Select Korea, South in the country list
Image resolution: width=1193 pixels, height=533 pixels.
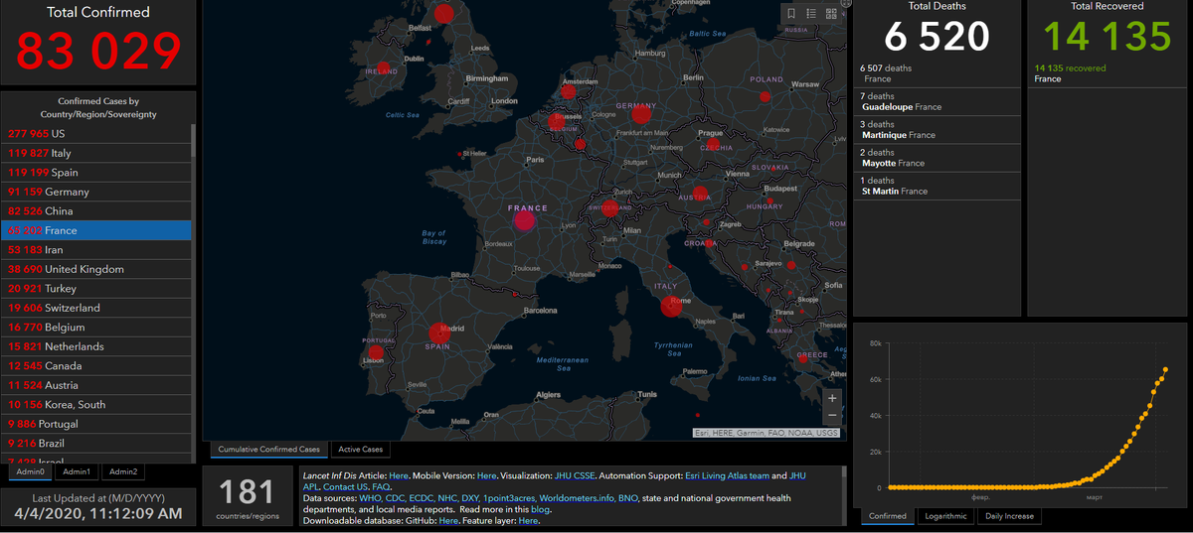[x=95, y=405]
